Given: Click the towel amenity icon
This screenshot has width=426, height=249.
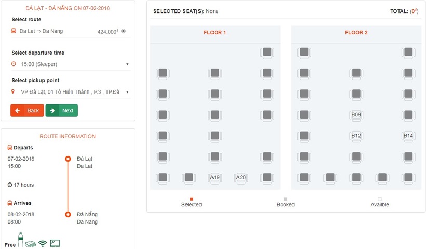Looking at the screenshot, I should 31,244.
